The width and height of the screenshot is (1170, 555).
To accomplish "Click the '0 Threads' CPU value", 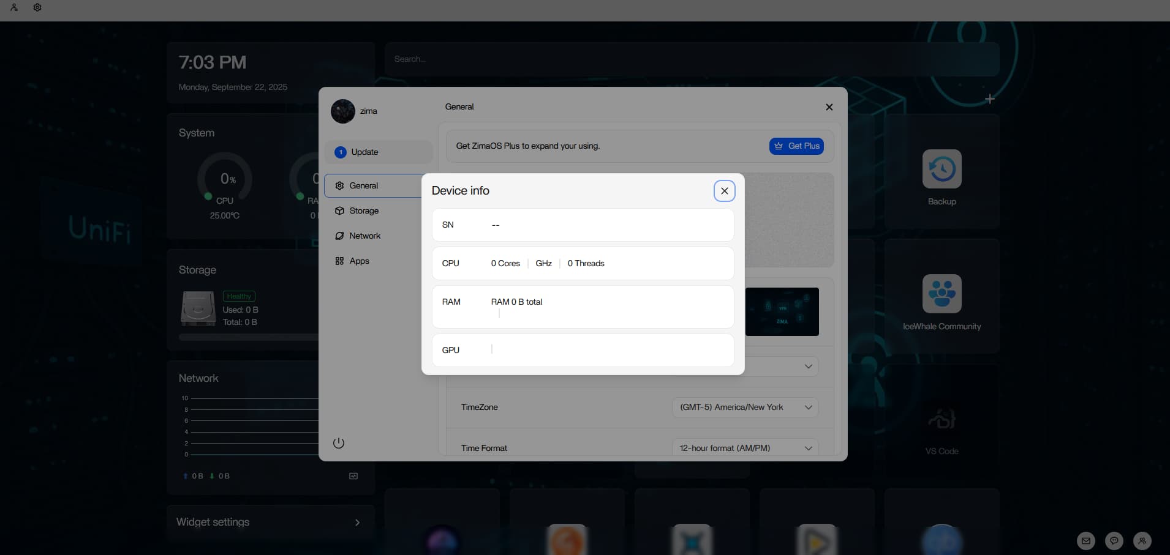I will (x=586, y=264).
